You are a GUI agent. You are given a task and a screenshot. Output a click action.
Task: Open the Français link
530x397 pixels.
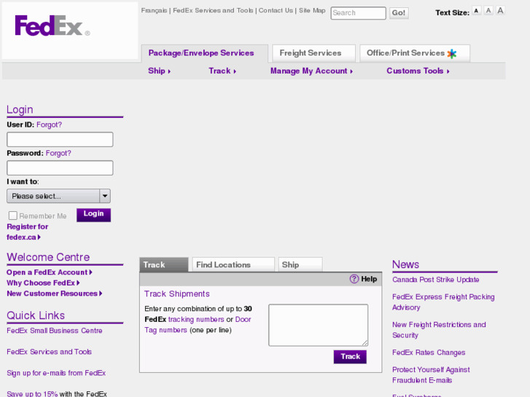point(154,10)
